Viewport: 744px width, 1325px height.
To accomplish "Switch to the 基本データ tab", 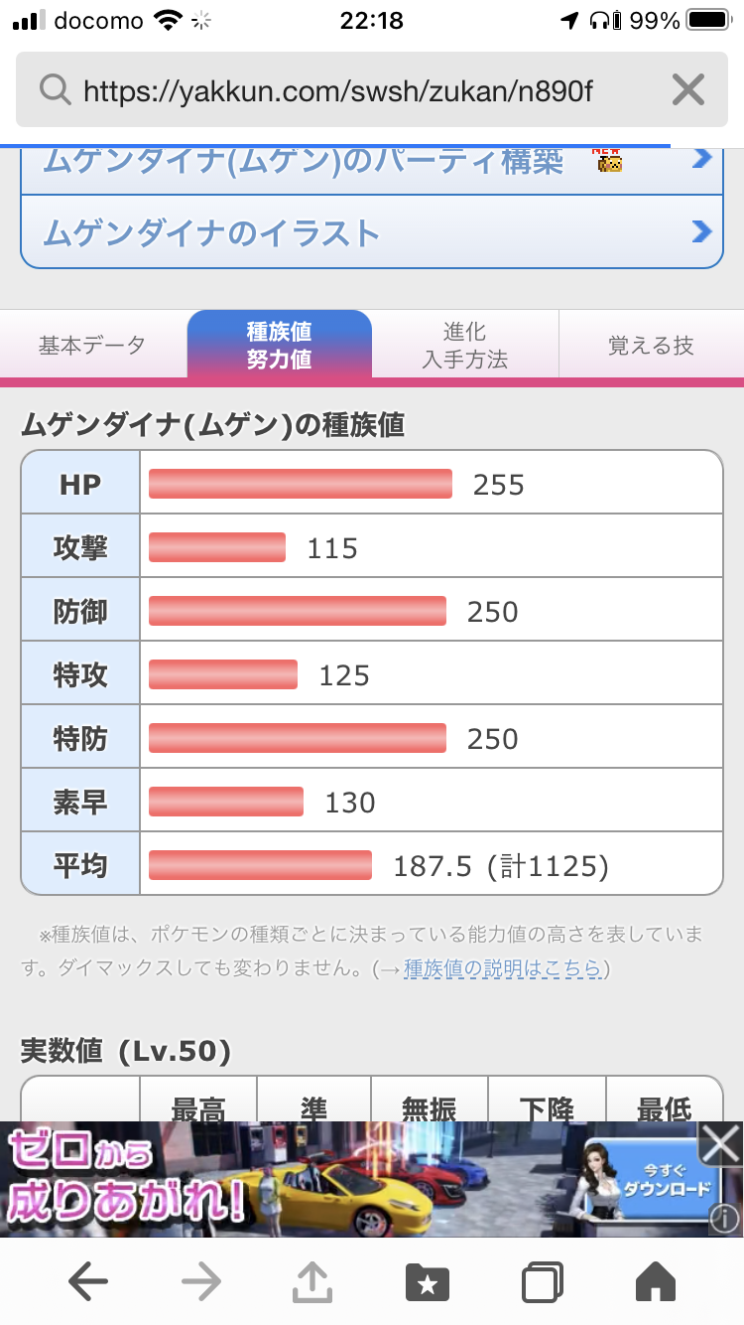I will pyautogui.click(x=92, y=346).
